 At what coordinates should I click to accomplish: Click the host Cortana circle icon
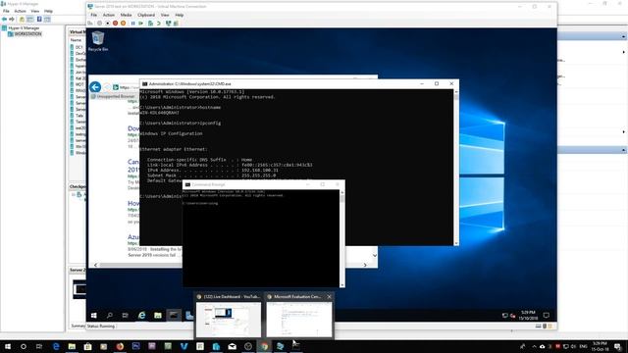[x=24, y=346]
